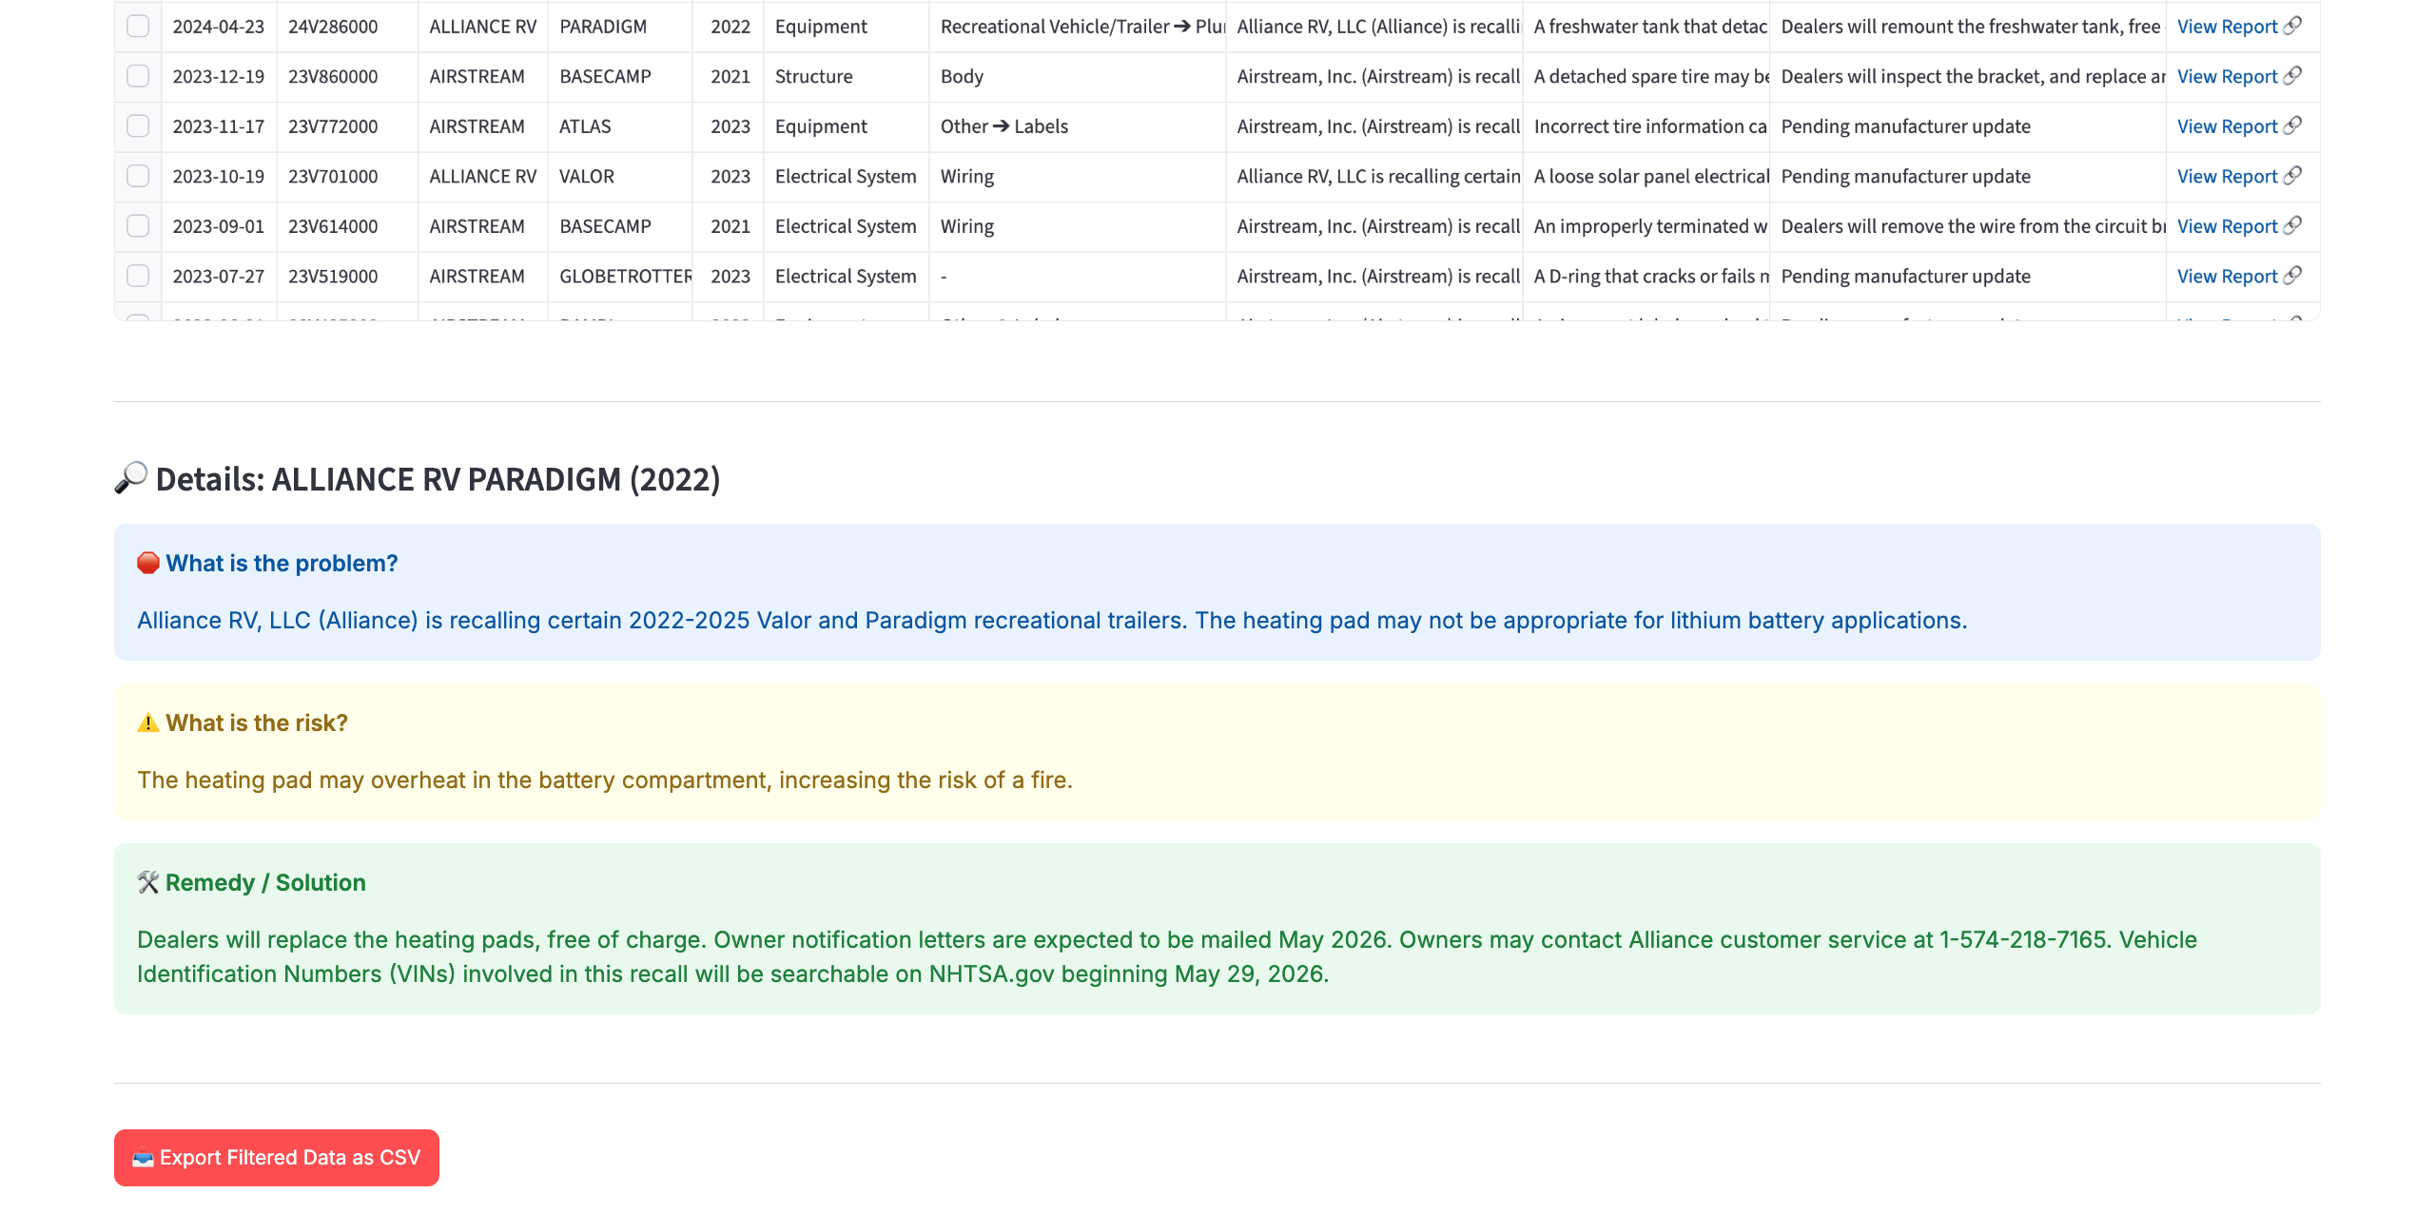Click the 23V860000 campaign number cell
Image resolution: width=2435 pixels, height=1232 pixels.
347,76
